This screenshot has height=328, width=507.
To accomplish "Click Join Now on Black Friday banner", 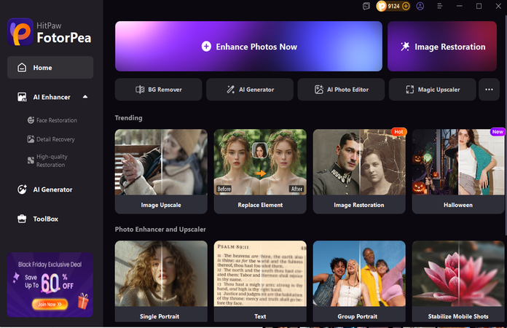I will (x=50, y=305).
